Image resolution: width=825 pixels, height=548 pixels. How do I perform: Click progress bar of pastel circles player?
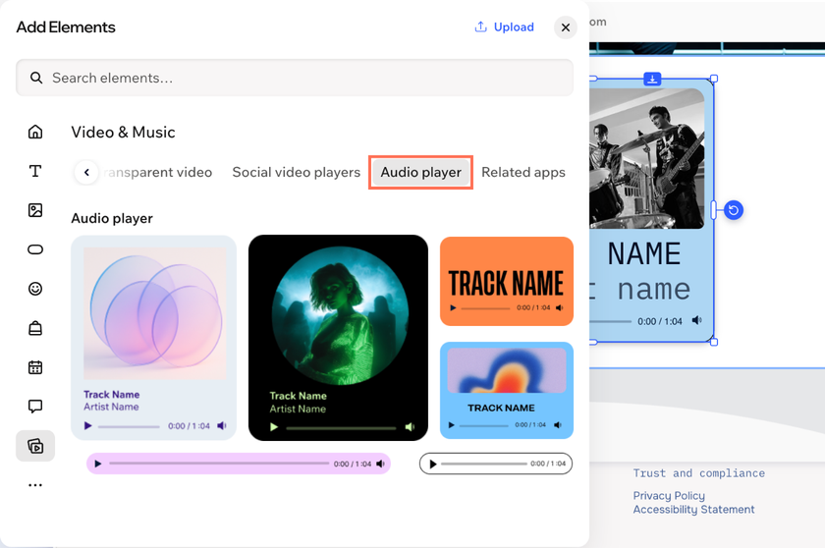point(129,426)
